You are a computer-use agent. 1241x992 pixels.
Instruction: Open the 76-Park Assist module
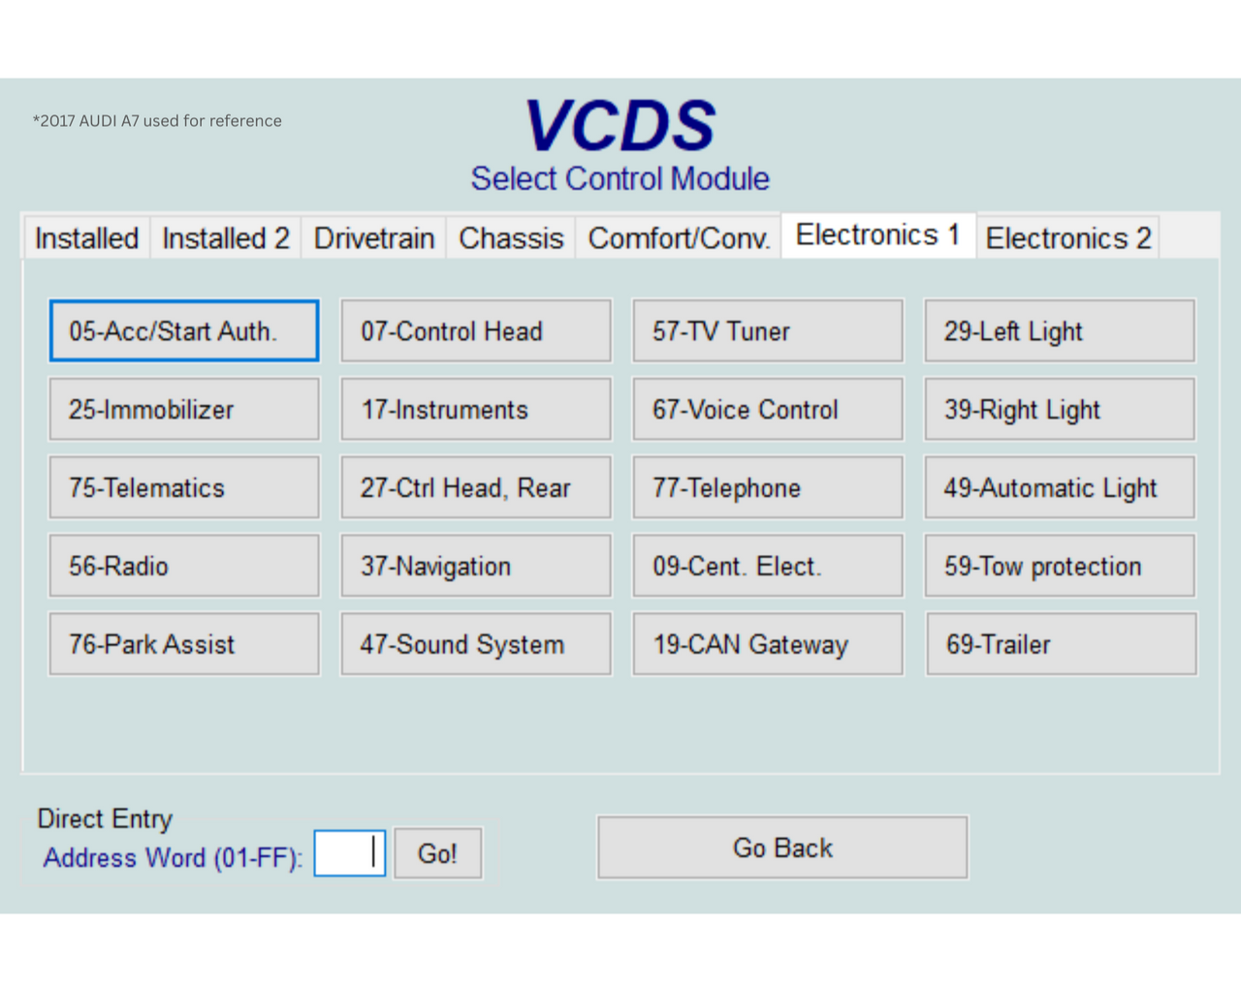[184, 644]
